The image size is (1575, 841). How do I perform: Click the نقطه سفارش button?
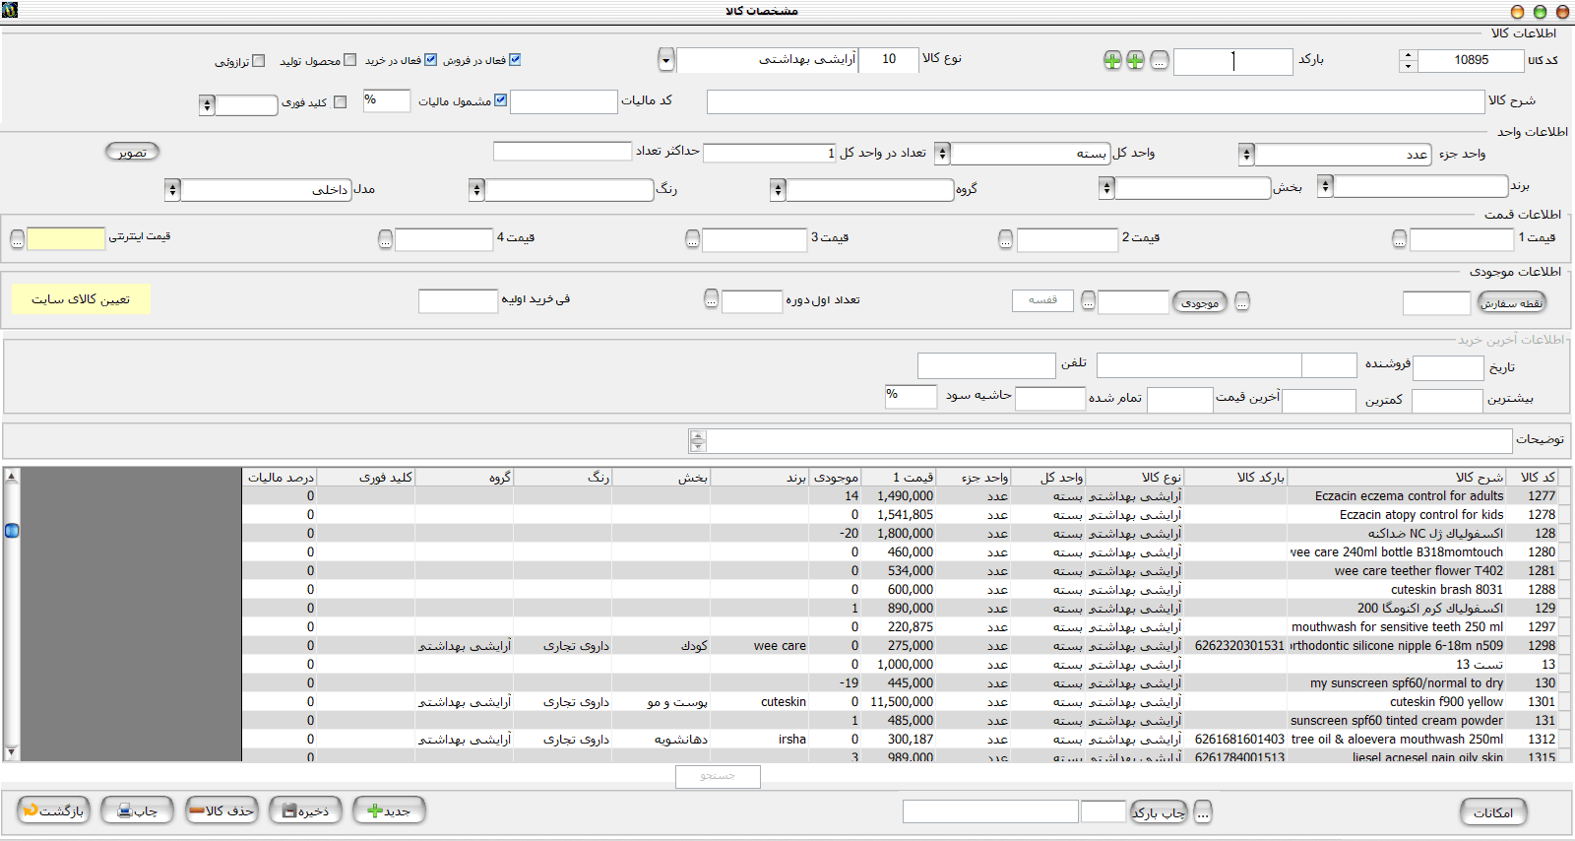pyautogui.click(x=1512, y=303)
